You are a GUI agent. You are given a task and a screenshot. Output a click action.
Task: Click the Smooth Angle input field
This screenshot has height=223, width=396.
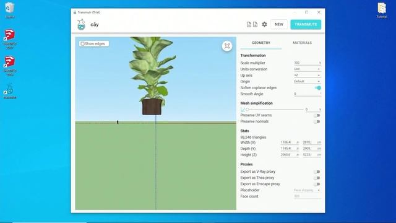308,94
